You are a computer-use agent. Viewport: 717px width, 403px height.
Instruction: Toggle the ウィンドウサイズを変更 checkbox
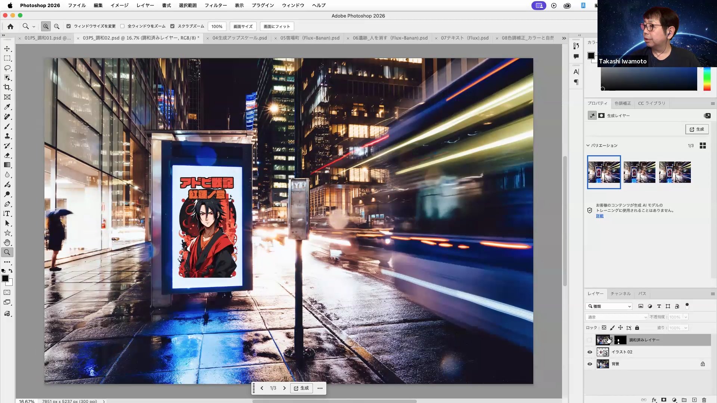[x=69, y=26]
